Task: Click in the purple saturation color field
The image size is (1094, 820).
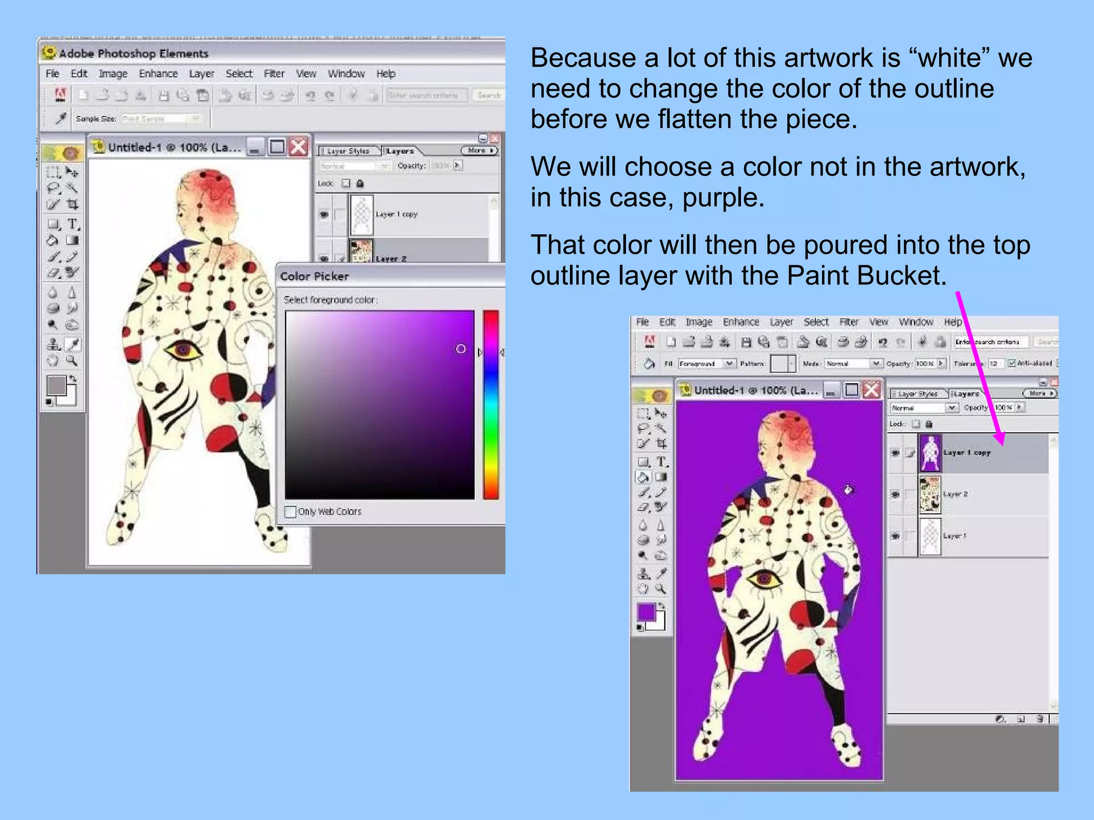Action: (x=380, y=405)
